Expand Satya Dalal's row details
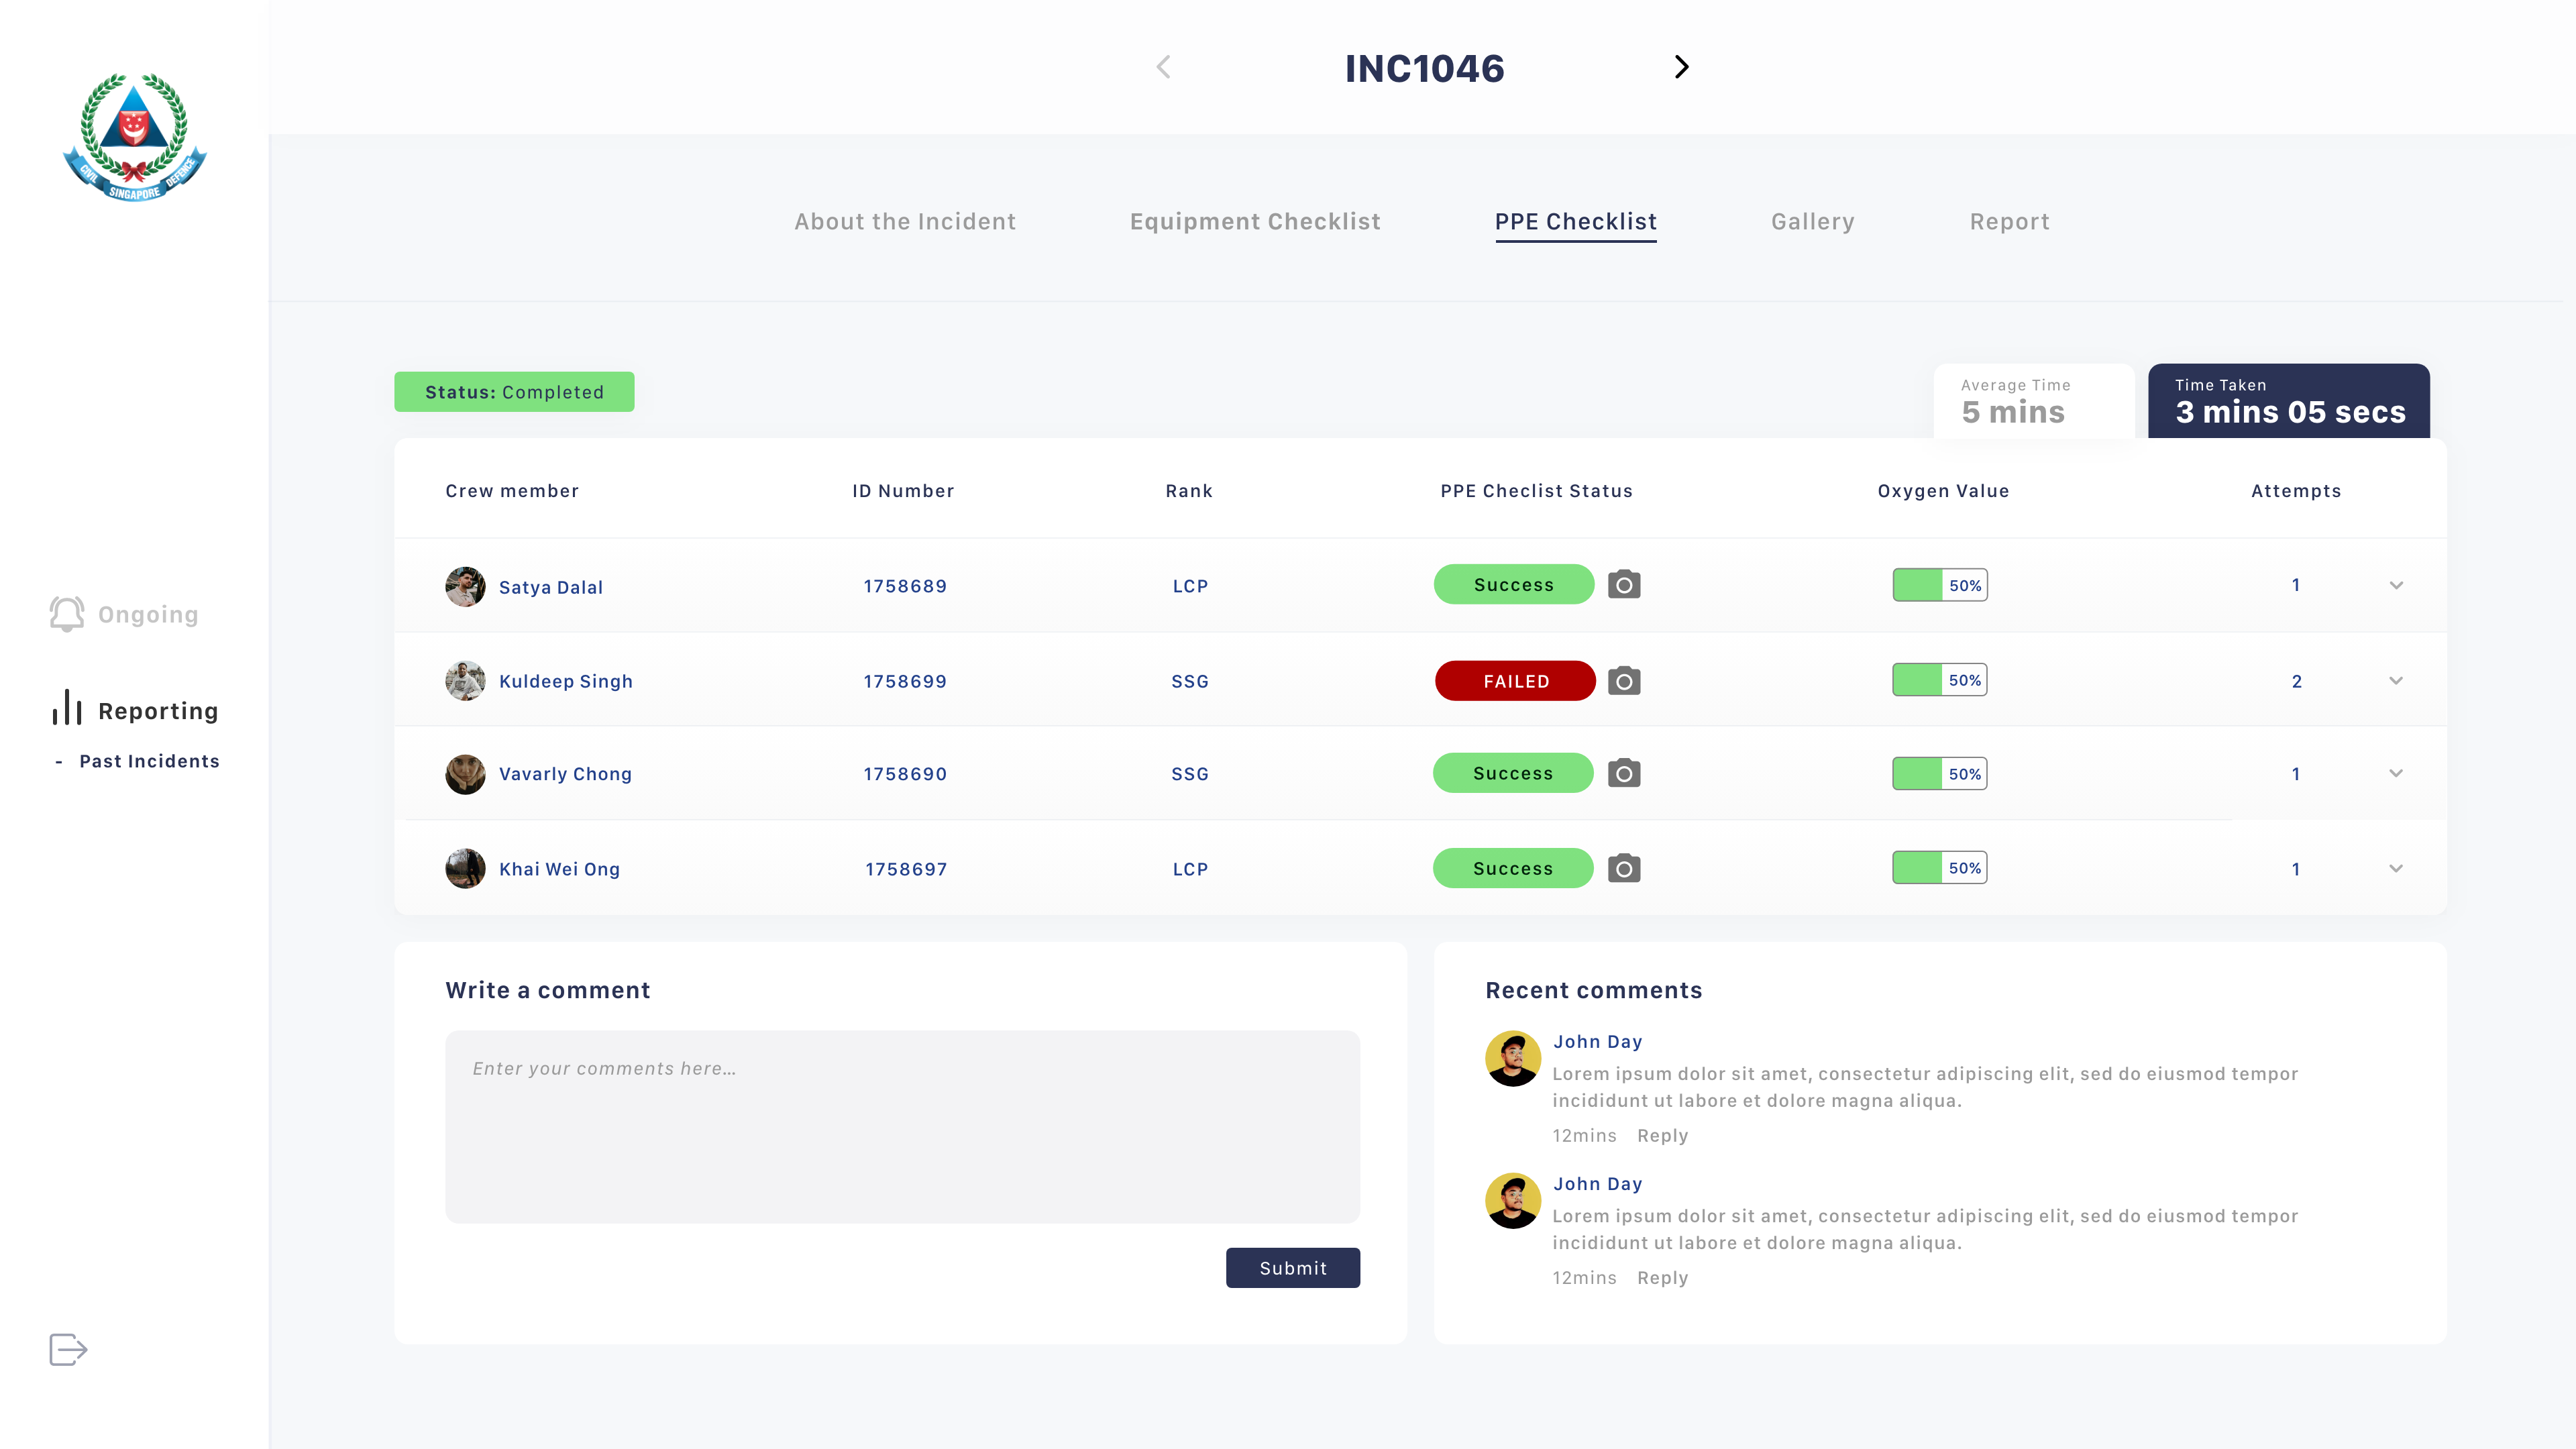 coord(2396,585)
